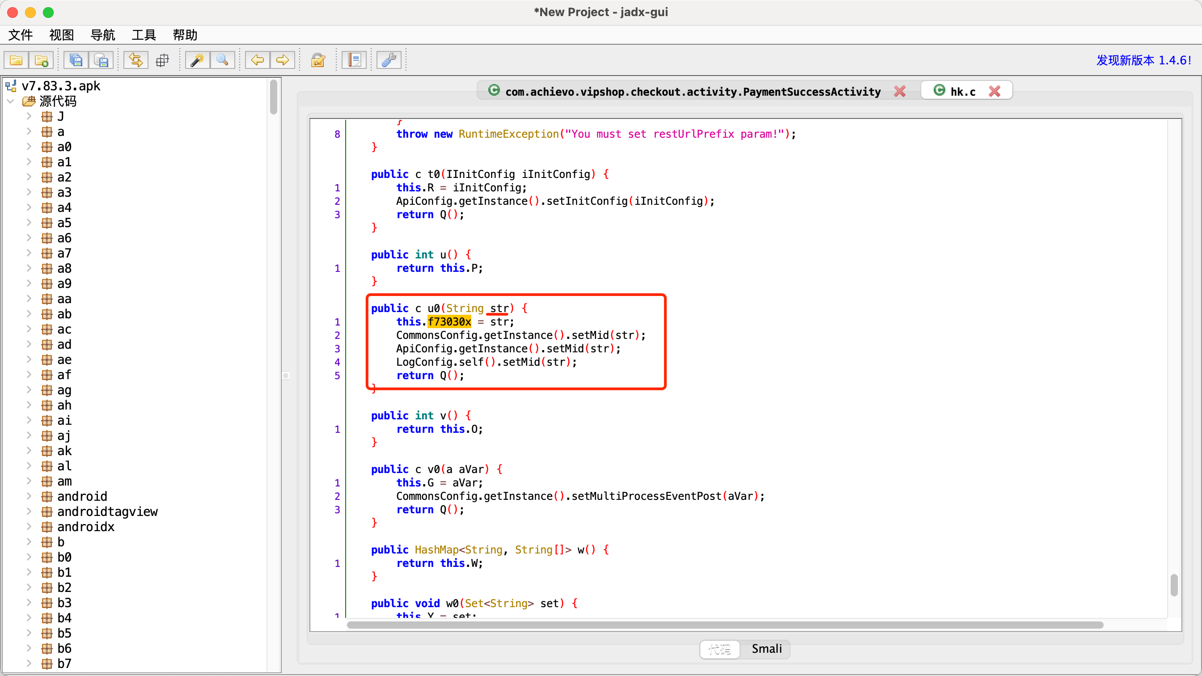
Task: Open the log viewer notebook icon
Action: pyautogui.click(x=354, y=60)
